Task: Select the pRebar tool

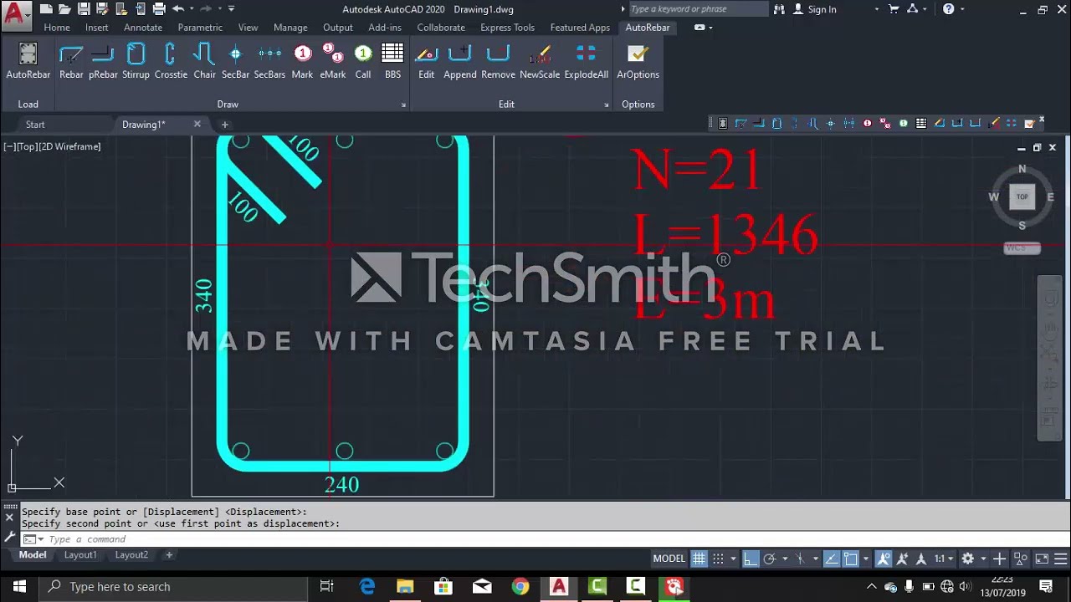Action: point(103,62)
